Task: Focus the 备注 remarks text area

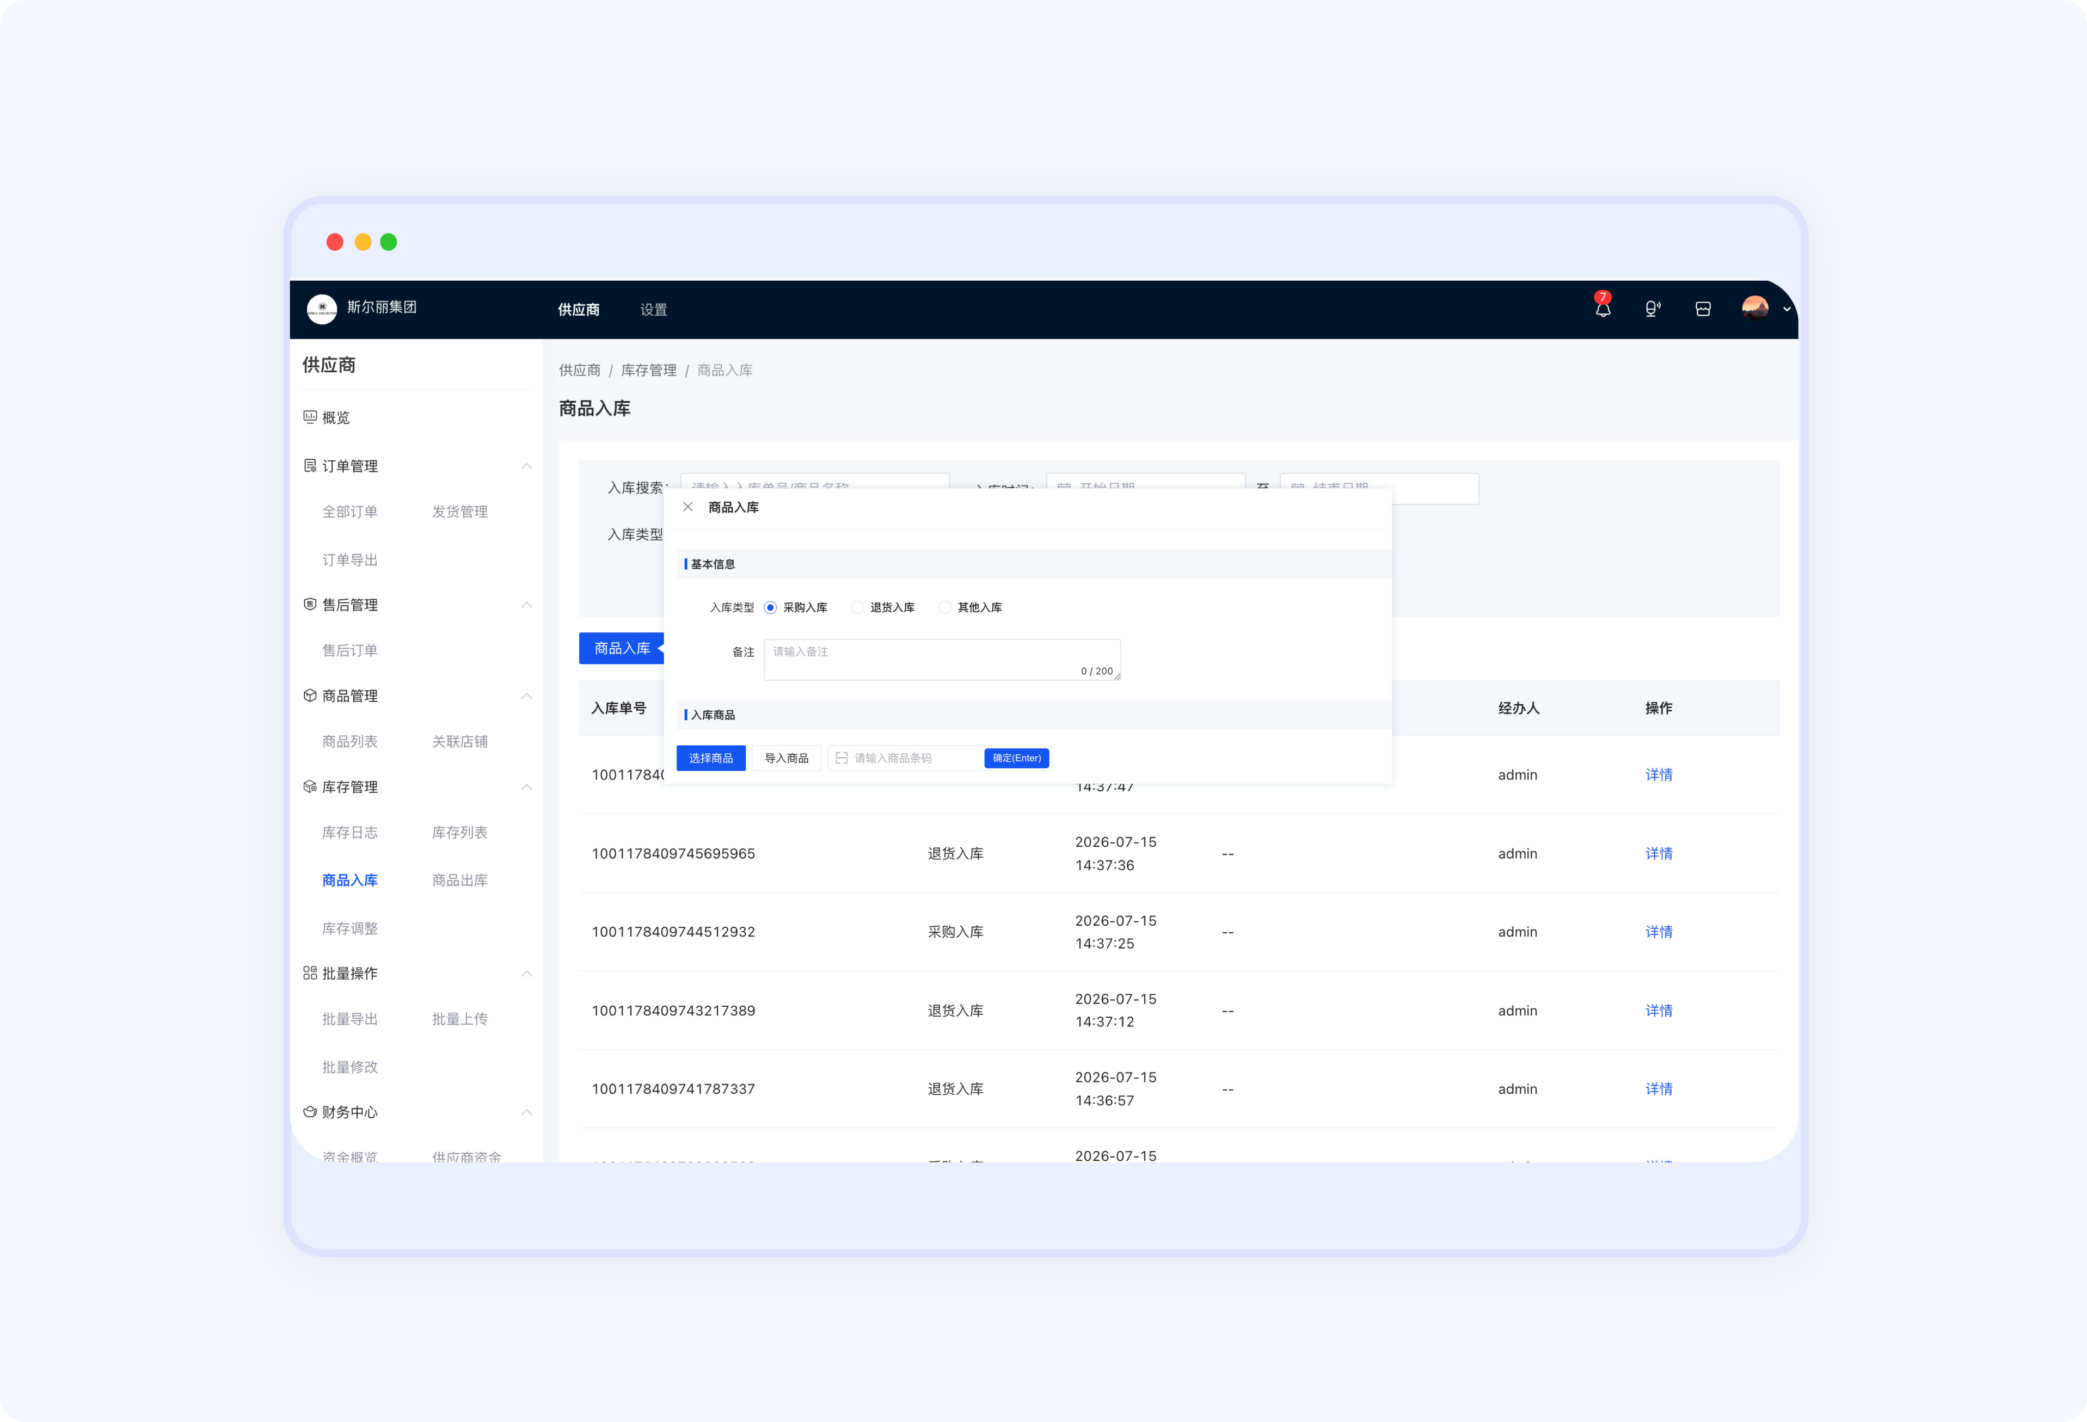Action: (942, 660)
